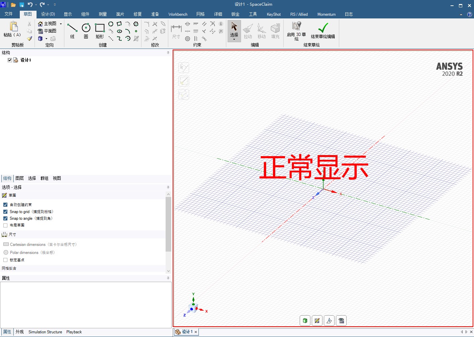
Task: Select the Circle (圆) sketch tool
Action: point(86,31)
